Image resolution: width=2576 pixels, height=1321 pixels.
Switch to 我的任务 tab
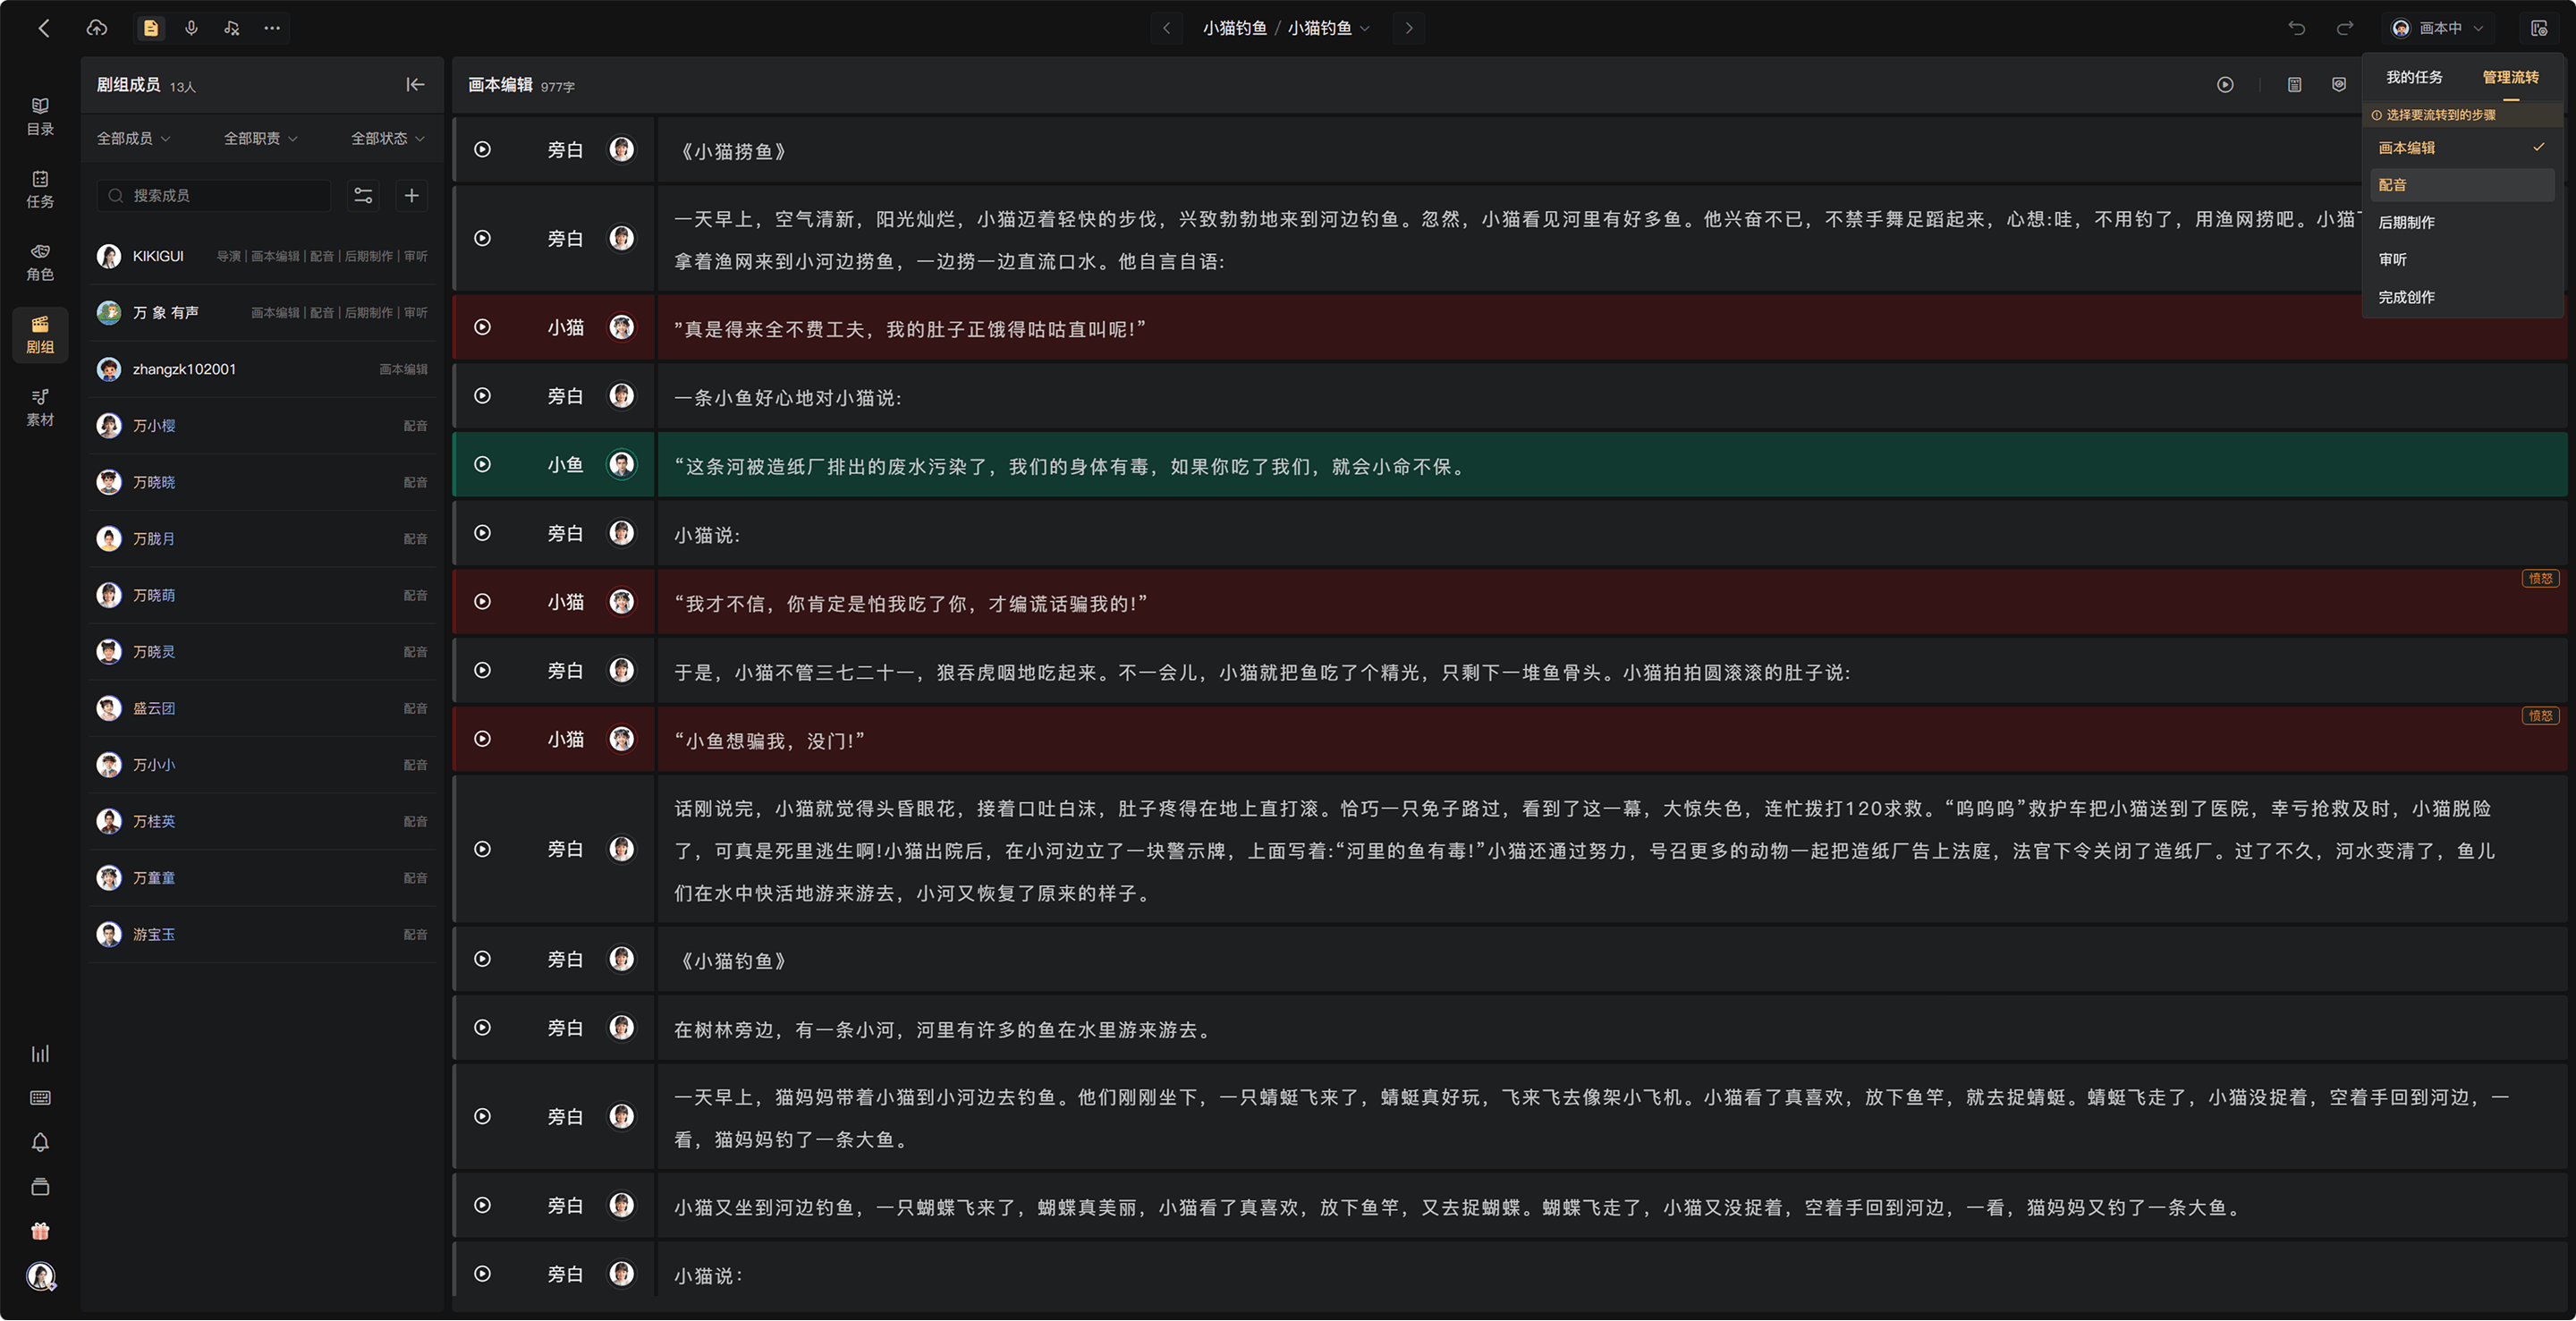pyautogui.click(x=2414, y=77)
